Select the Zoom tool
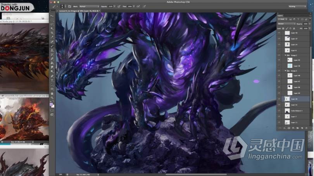This screenshot has height=176, width=314. pos(52,98)
